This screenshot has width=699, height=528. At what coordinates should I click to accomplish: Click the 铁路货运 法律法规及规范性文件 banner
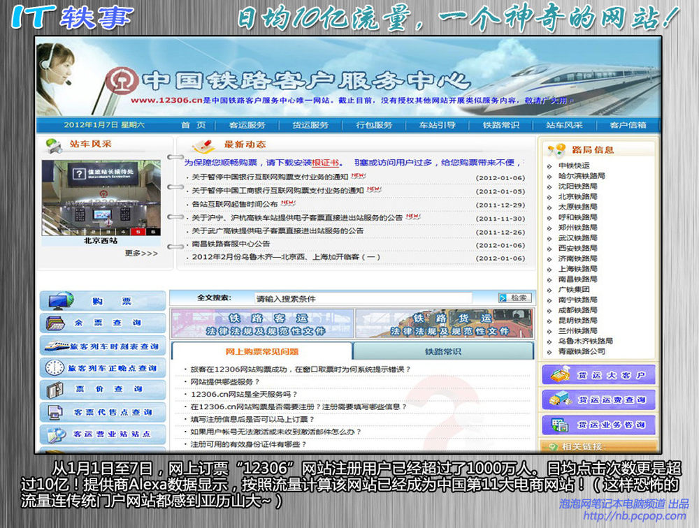coord(445,323)
